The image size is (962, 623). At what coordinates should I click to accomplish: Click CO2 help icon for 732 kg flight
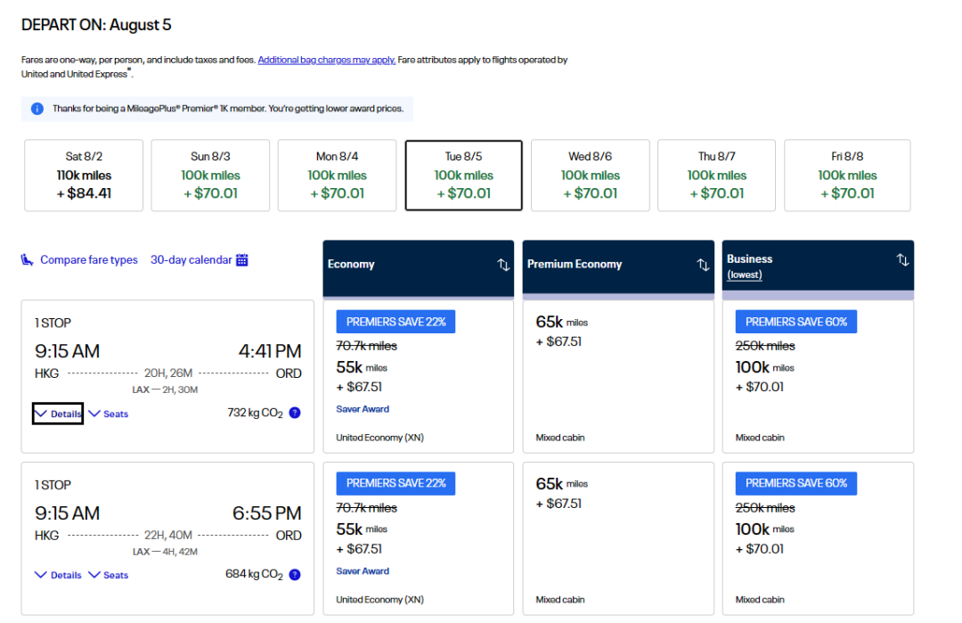click(x=295, y=413)
